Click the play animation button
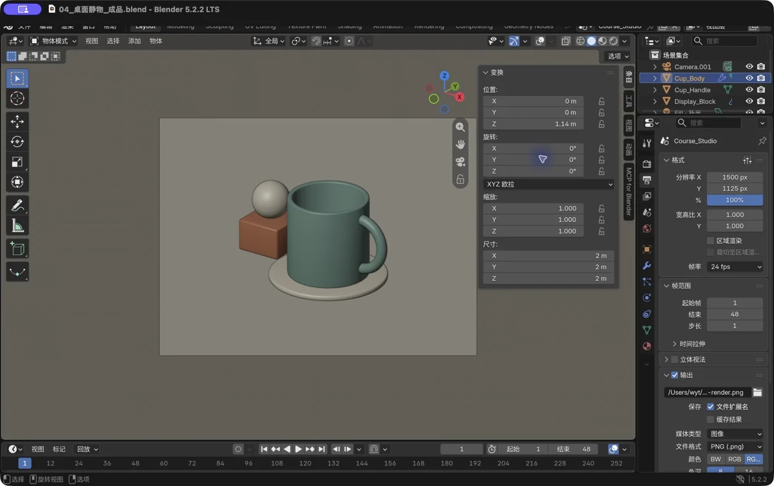Screen dimensions: 774x486 click(298, 449)
